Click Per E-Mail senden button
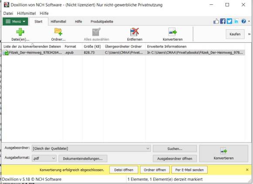The width and height of the screenshot is (253, 184). [189, 170]
